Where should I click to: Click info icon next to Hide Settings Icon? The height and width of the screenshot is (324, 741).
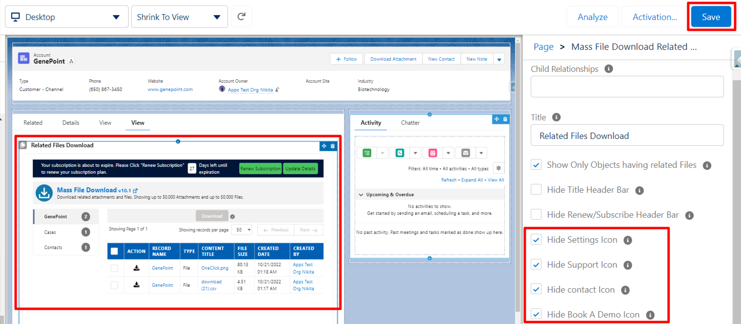(x=628, y=240)
